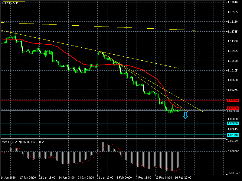Click the EURUSD,H4 chart title

point(10,2)
